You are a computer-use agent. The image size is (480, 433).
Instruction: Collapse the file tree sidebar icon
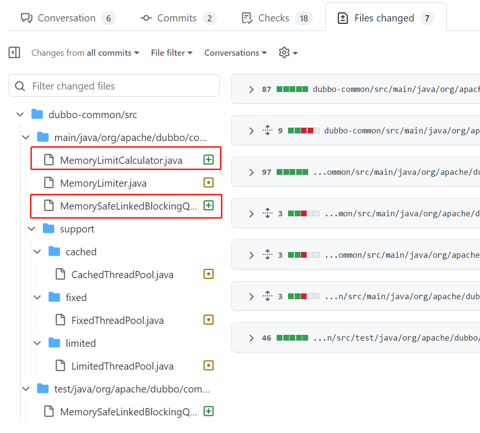pyautogui.click(x=14, y=53)
